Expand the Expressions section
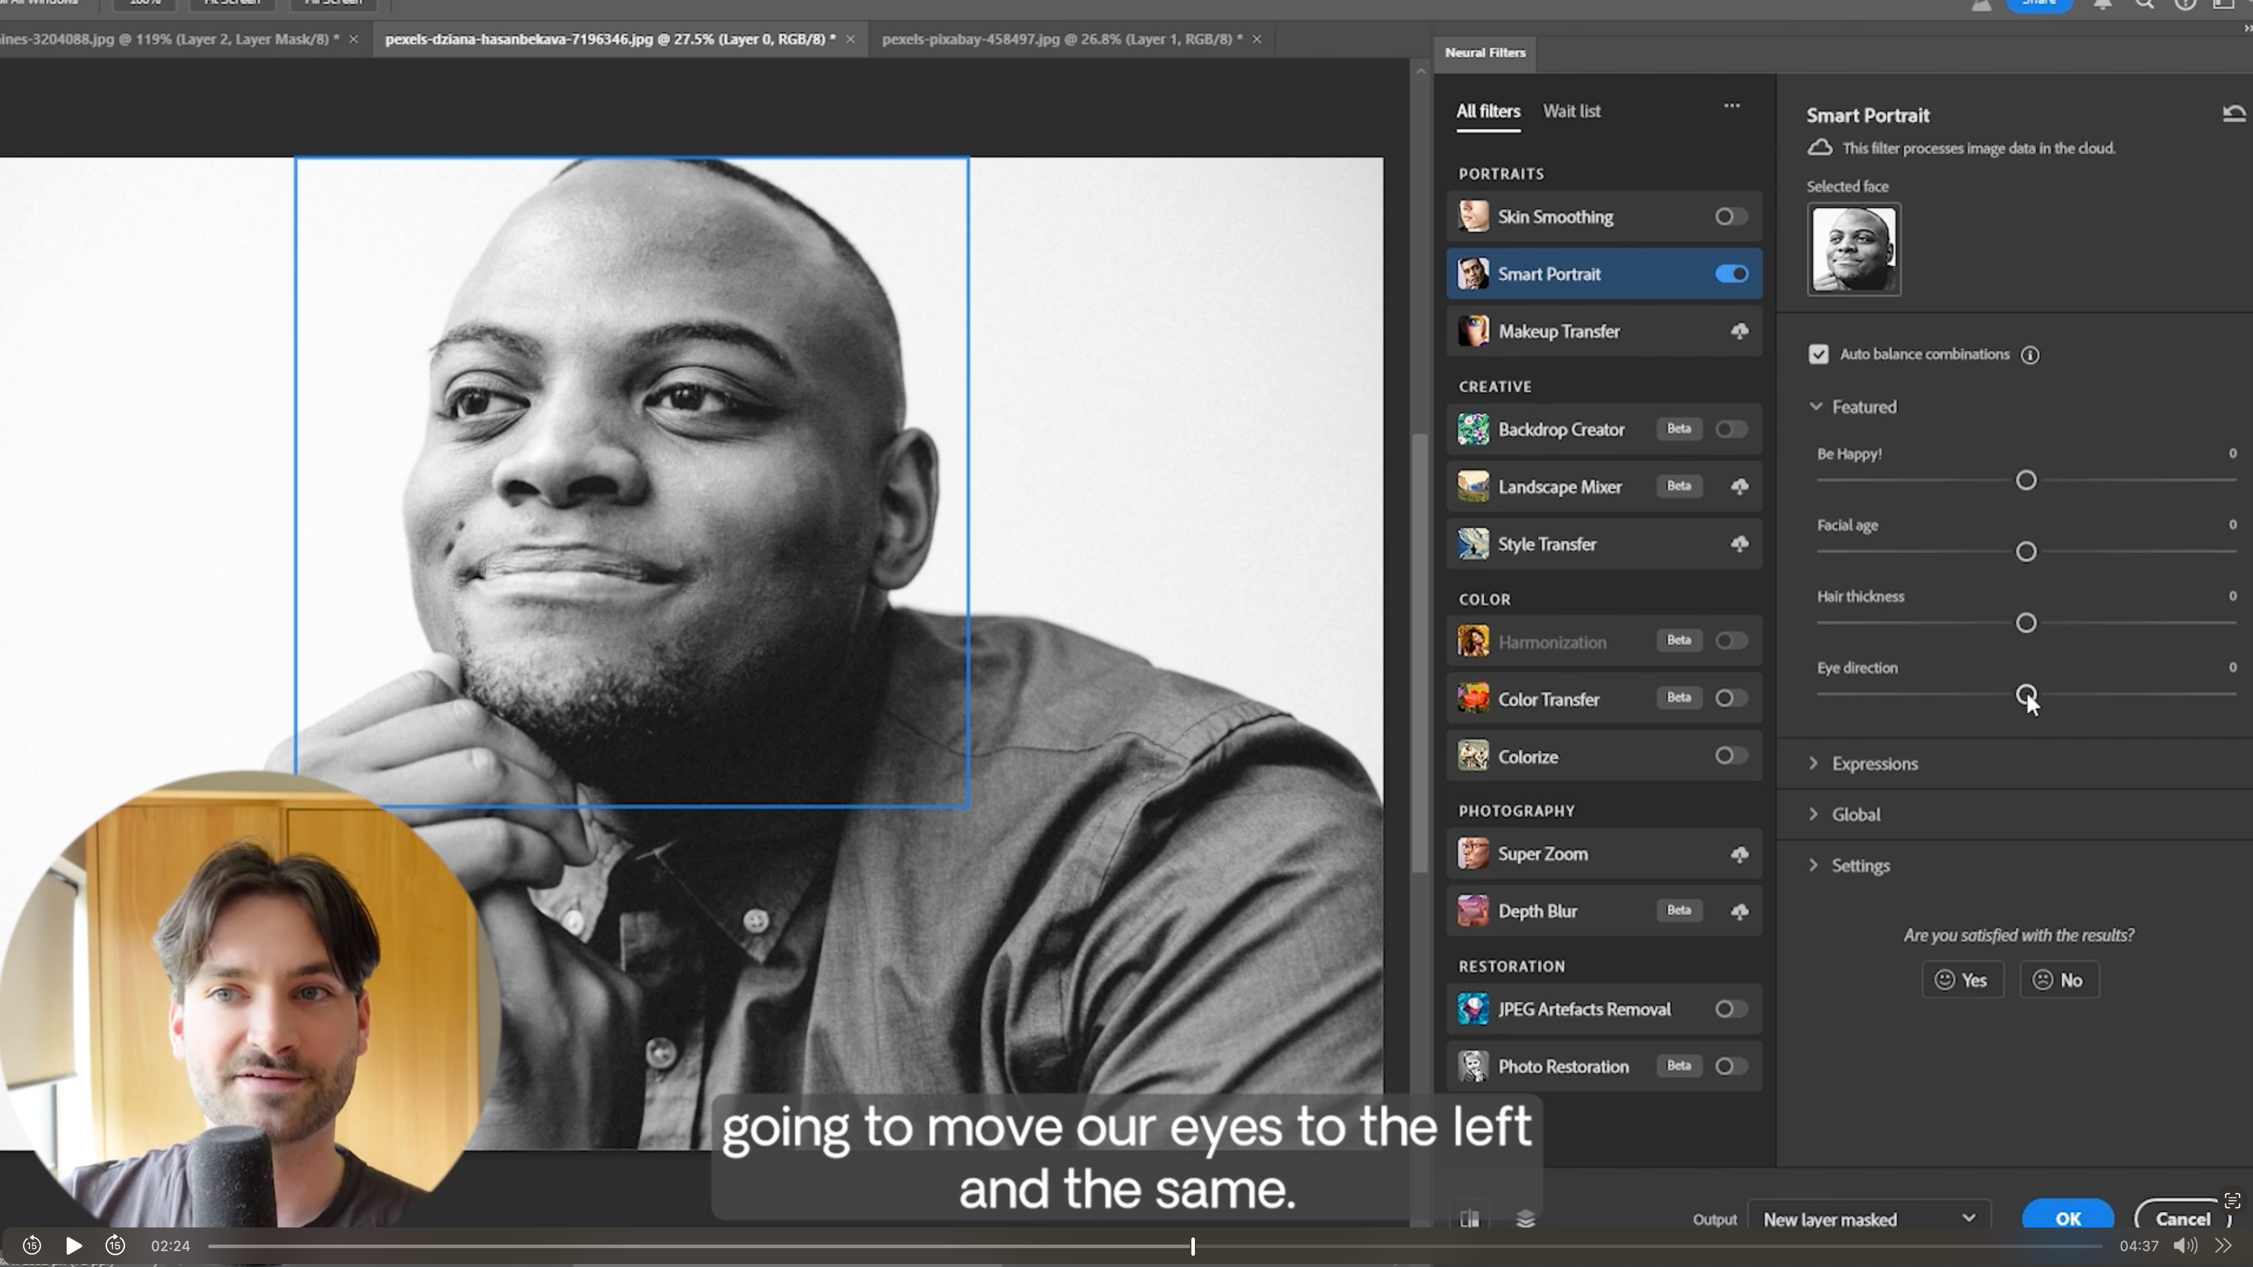The height and width of the screenshot is (1267, 2253). pos(1814,763)
